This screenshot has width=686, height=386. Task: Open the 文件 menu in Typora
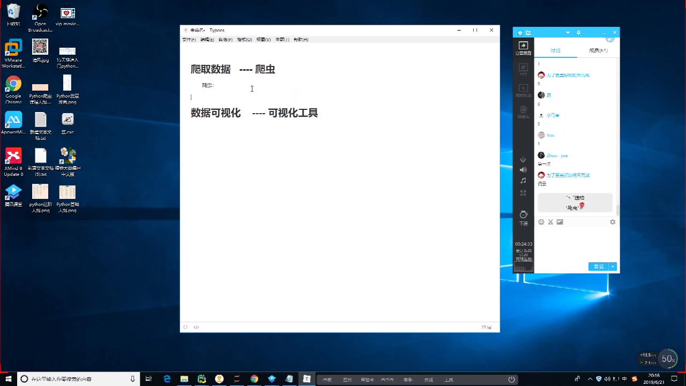pyautogui.click(x=188, y=39)
